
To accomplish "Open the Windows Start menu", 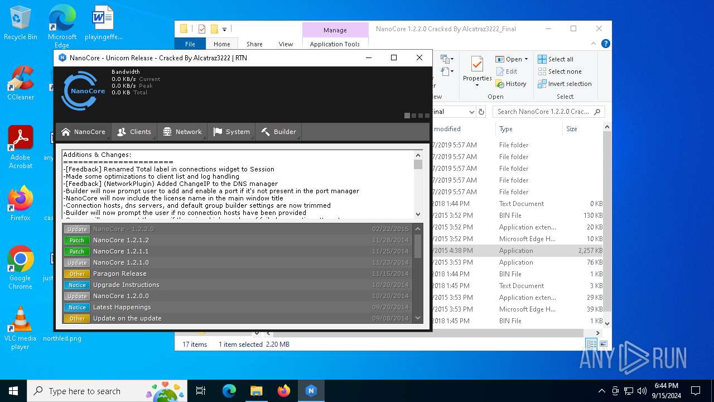I will 13,391.
